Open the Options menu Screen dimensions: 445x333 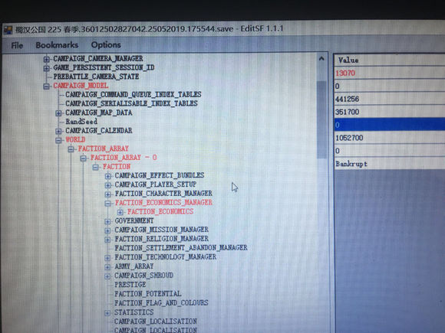[x=106, y=44]
